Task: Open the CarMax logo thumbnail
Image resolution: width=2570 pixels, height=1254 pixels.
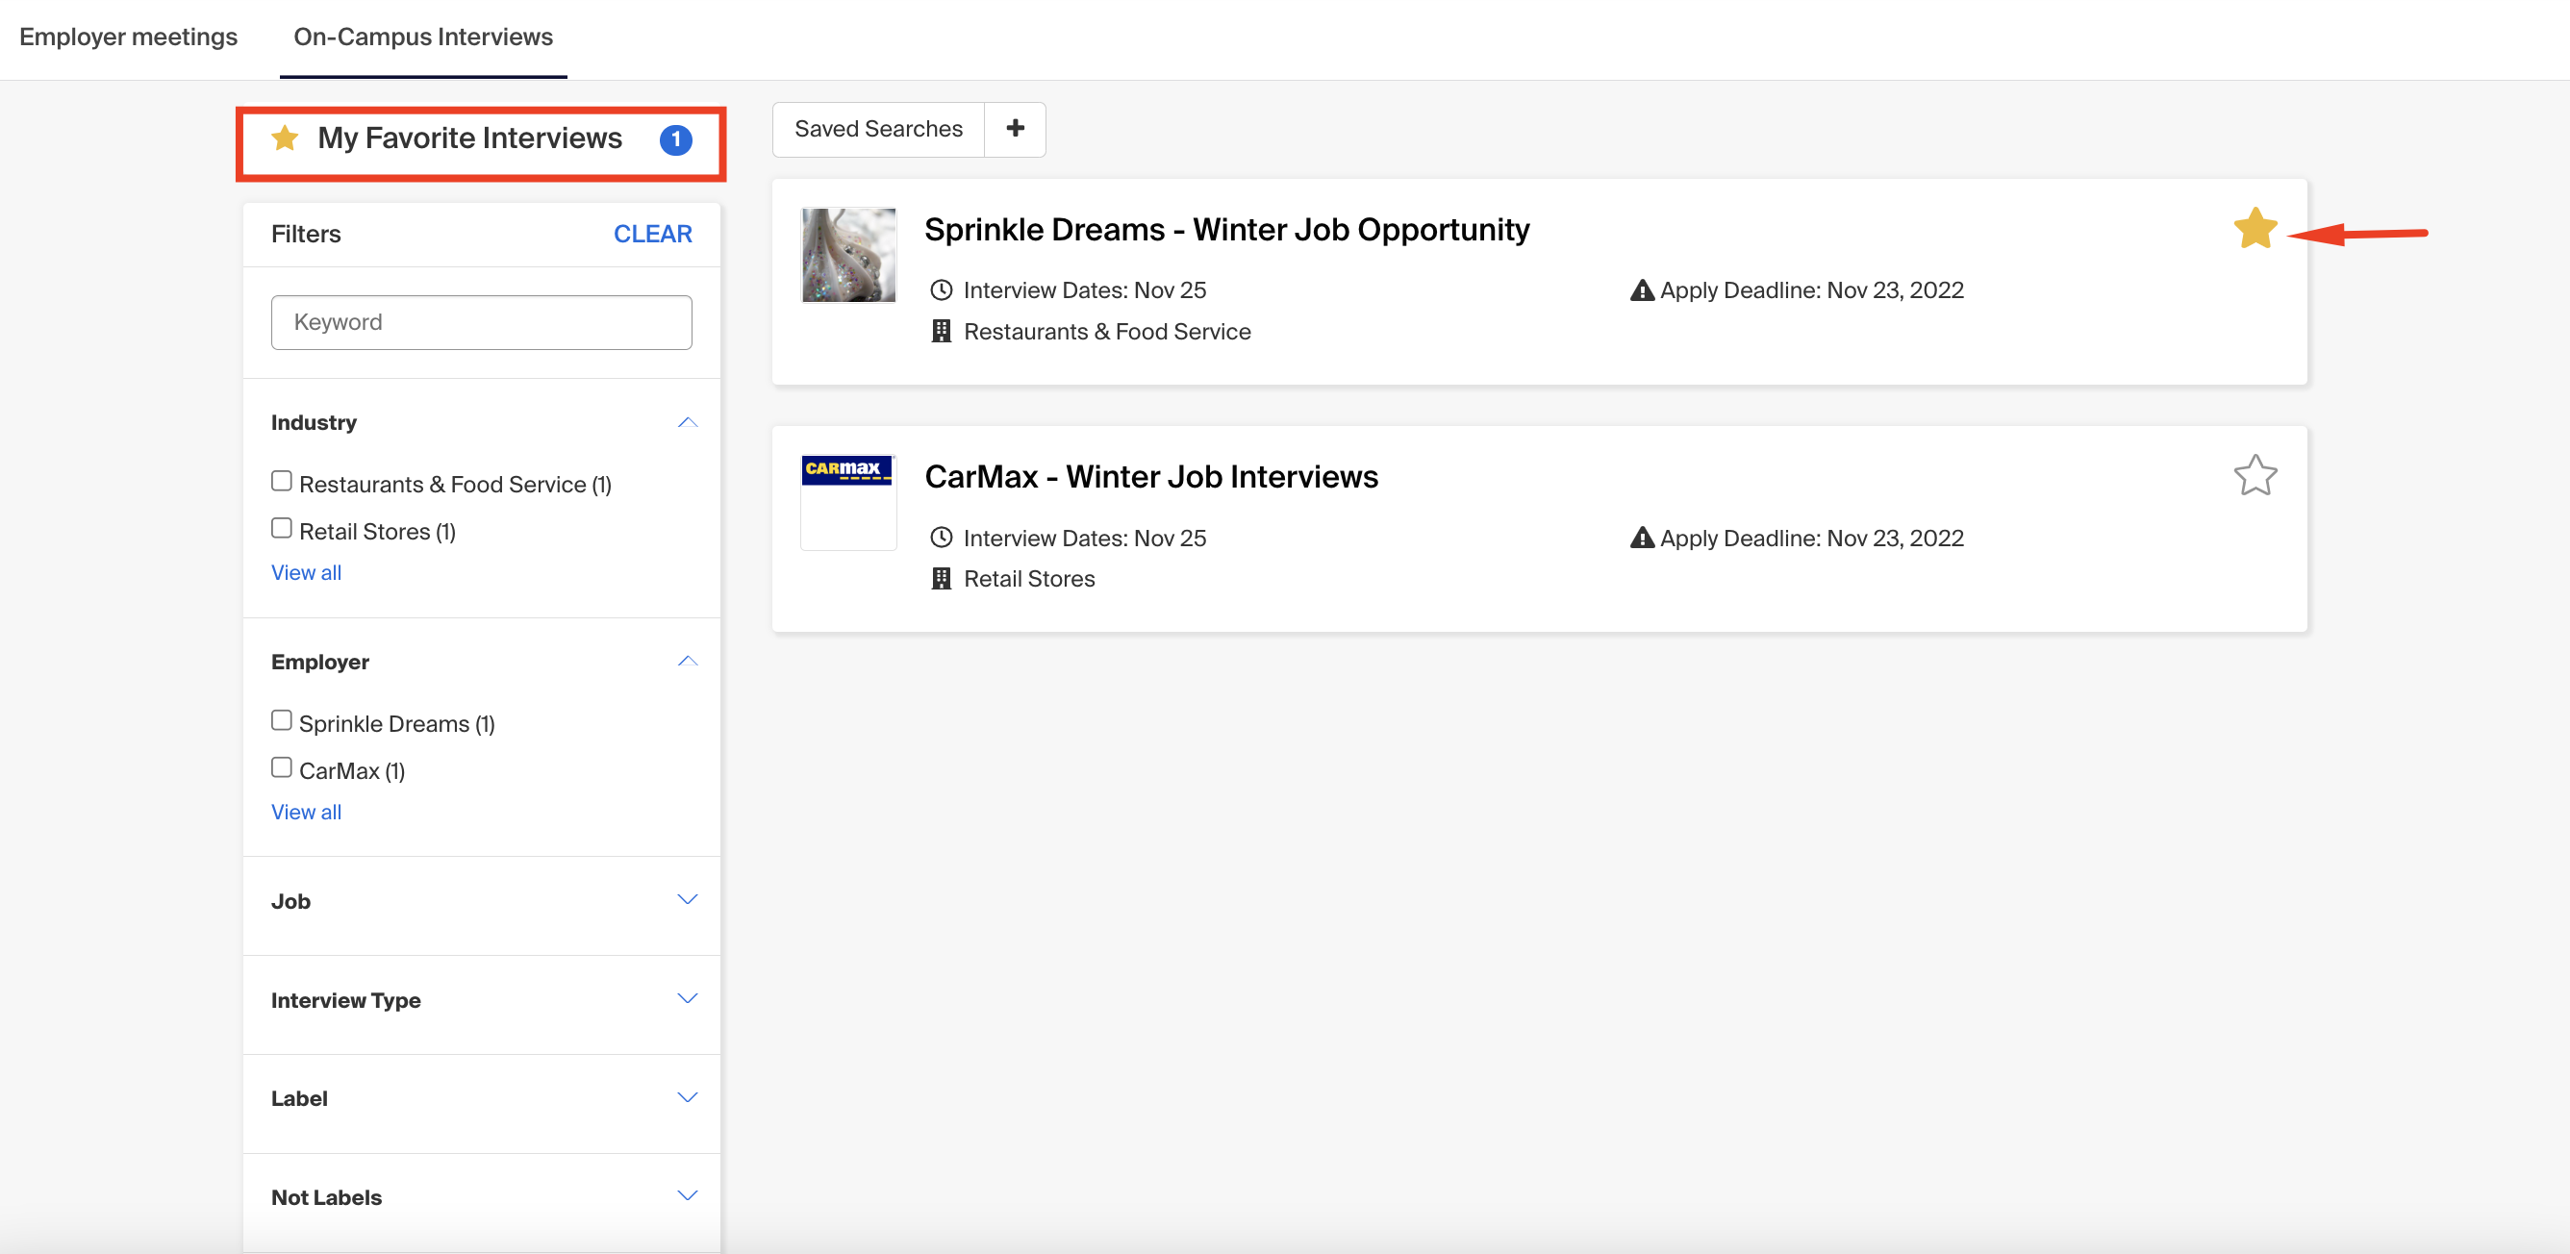Action: [848, 502]
